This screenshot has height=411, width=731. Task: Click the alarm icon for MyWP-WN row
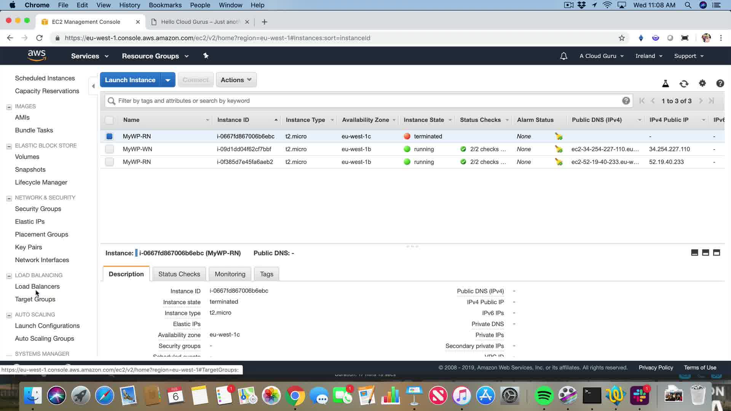(x=559, y=149)
